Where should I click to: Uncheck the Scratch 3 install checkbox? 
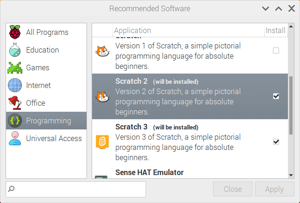pyautogui.click(x=276, y=142)
